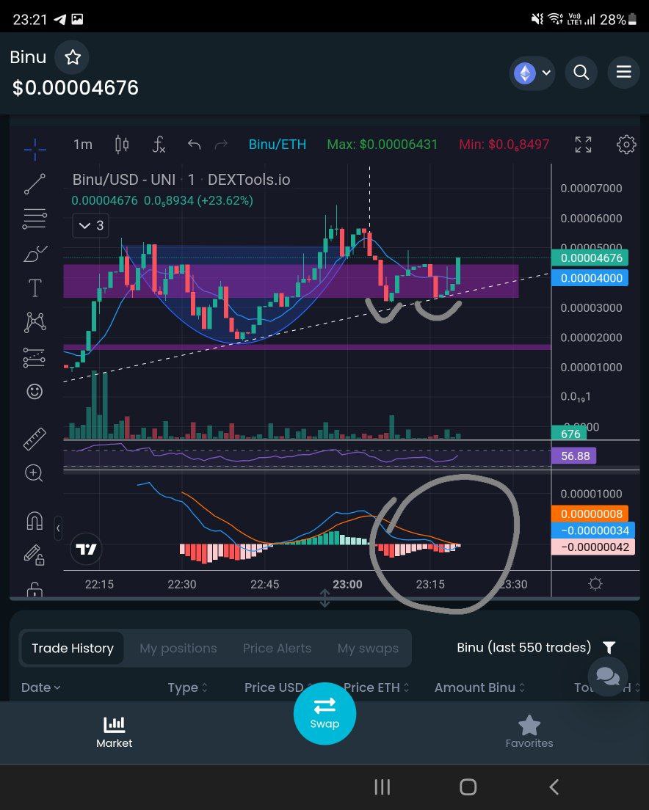Switch to the Trade History tab
This screenshot has width=649, height=810.
point(73,649)
